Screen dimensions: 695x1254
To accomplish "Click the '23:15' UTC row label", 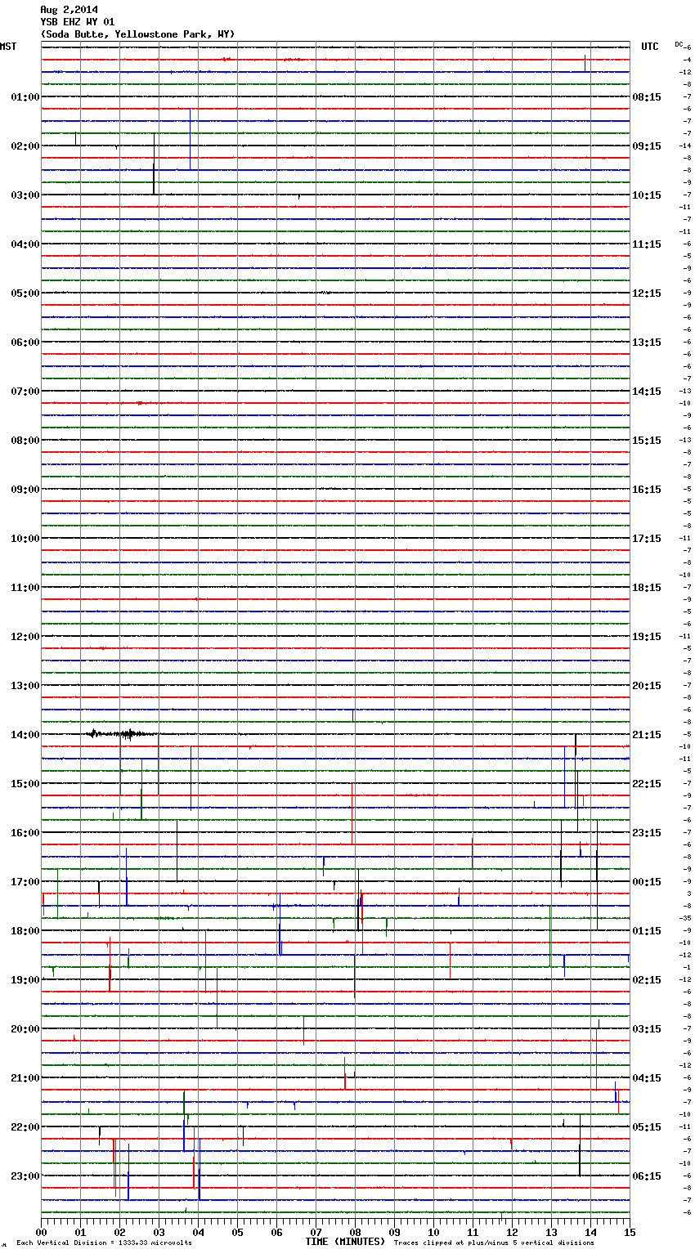I will 647,833.
